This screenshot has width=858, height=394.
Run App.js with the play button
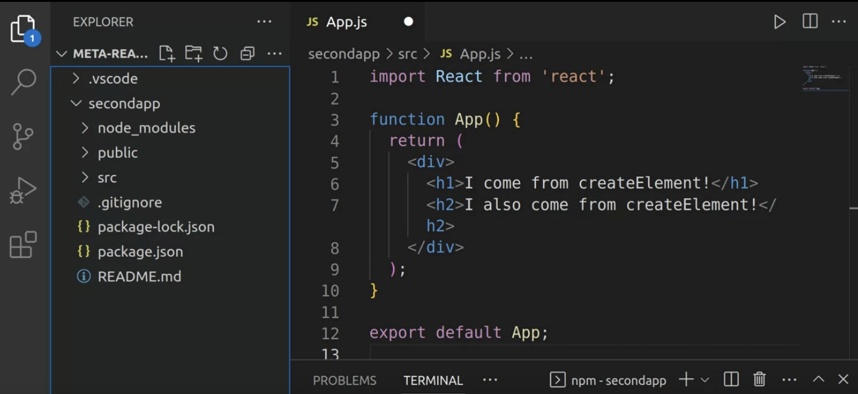(780, 22)
